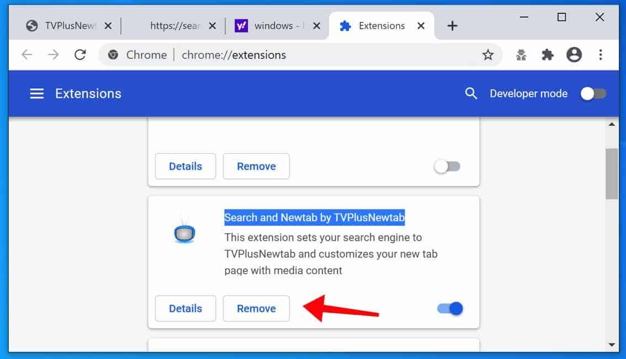Screen dimensions: 626x359
Task: Close the TVPlusNewtab tab
Action: point(108,26)
